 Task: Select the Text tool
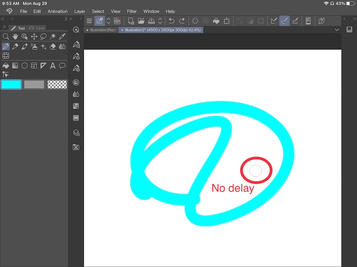[53, 65]
